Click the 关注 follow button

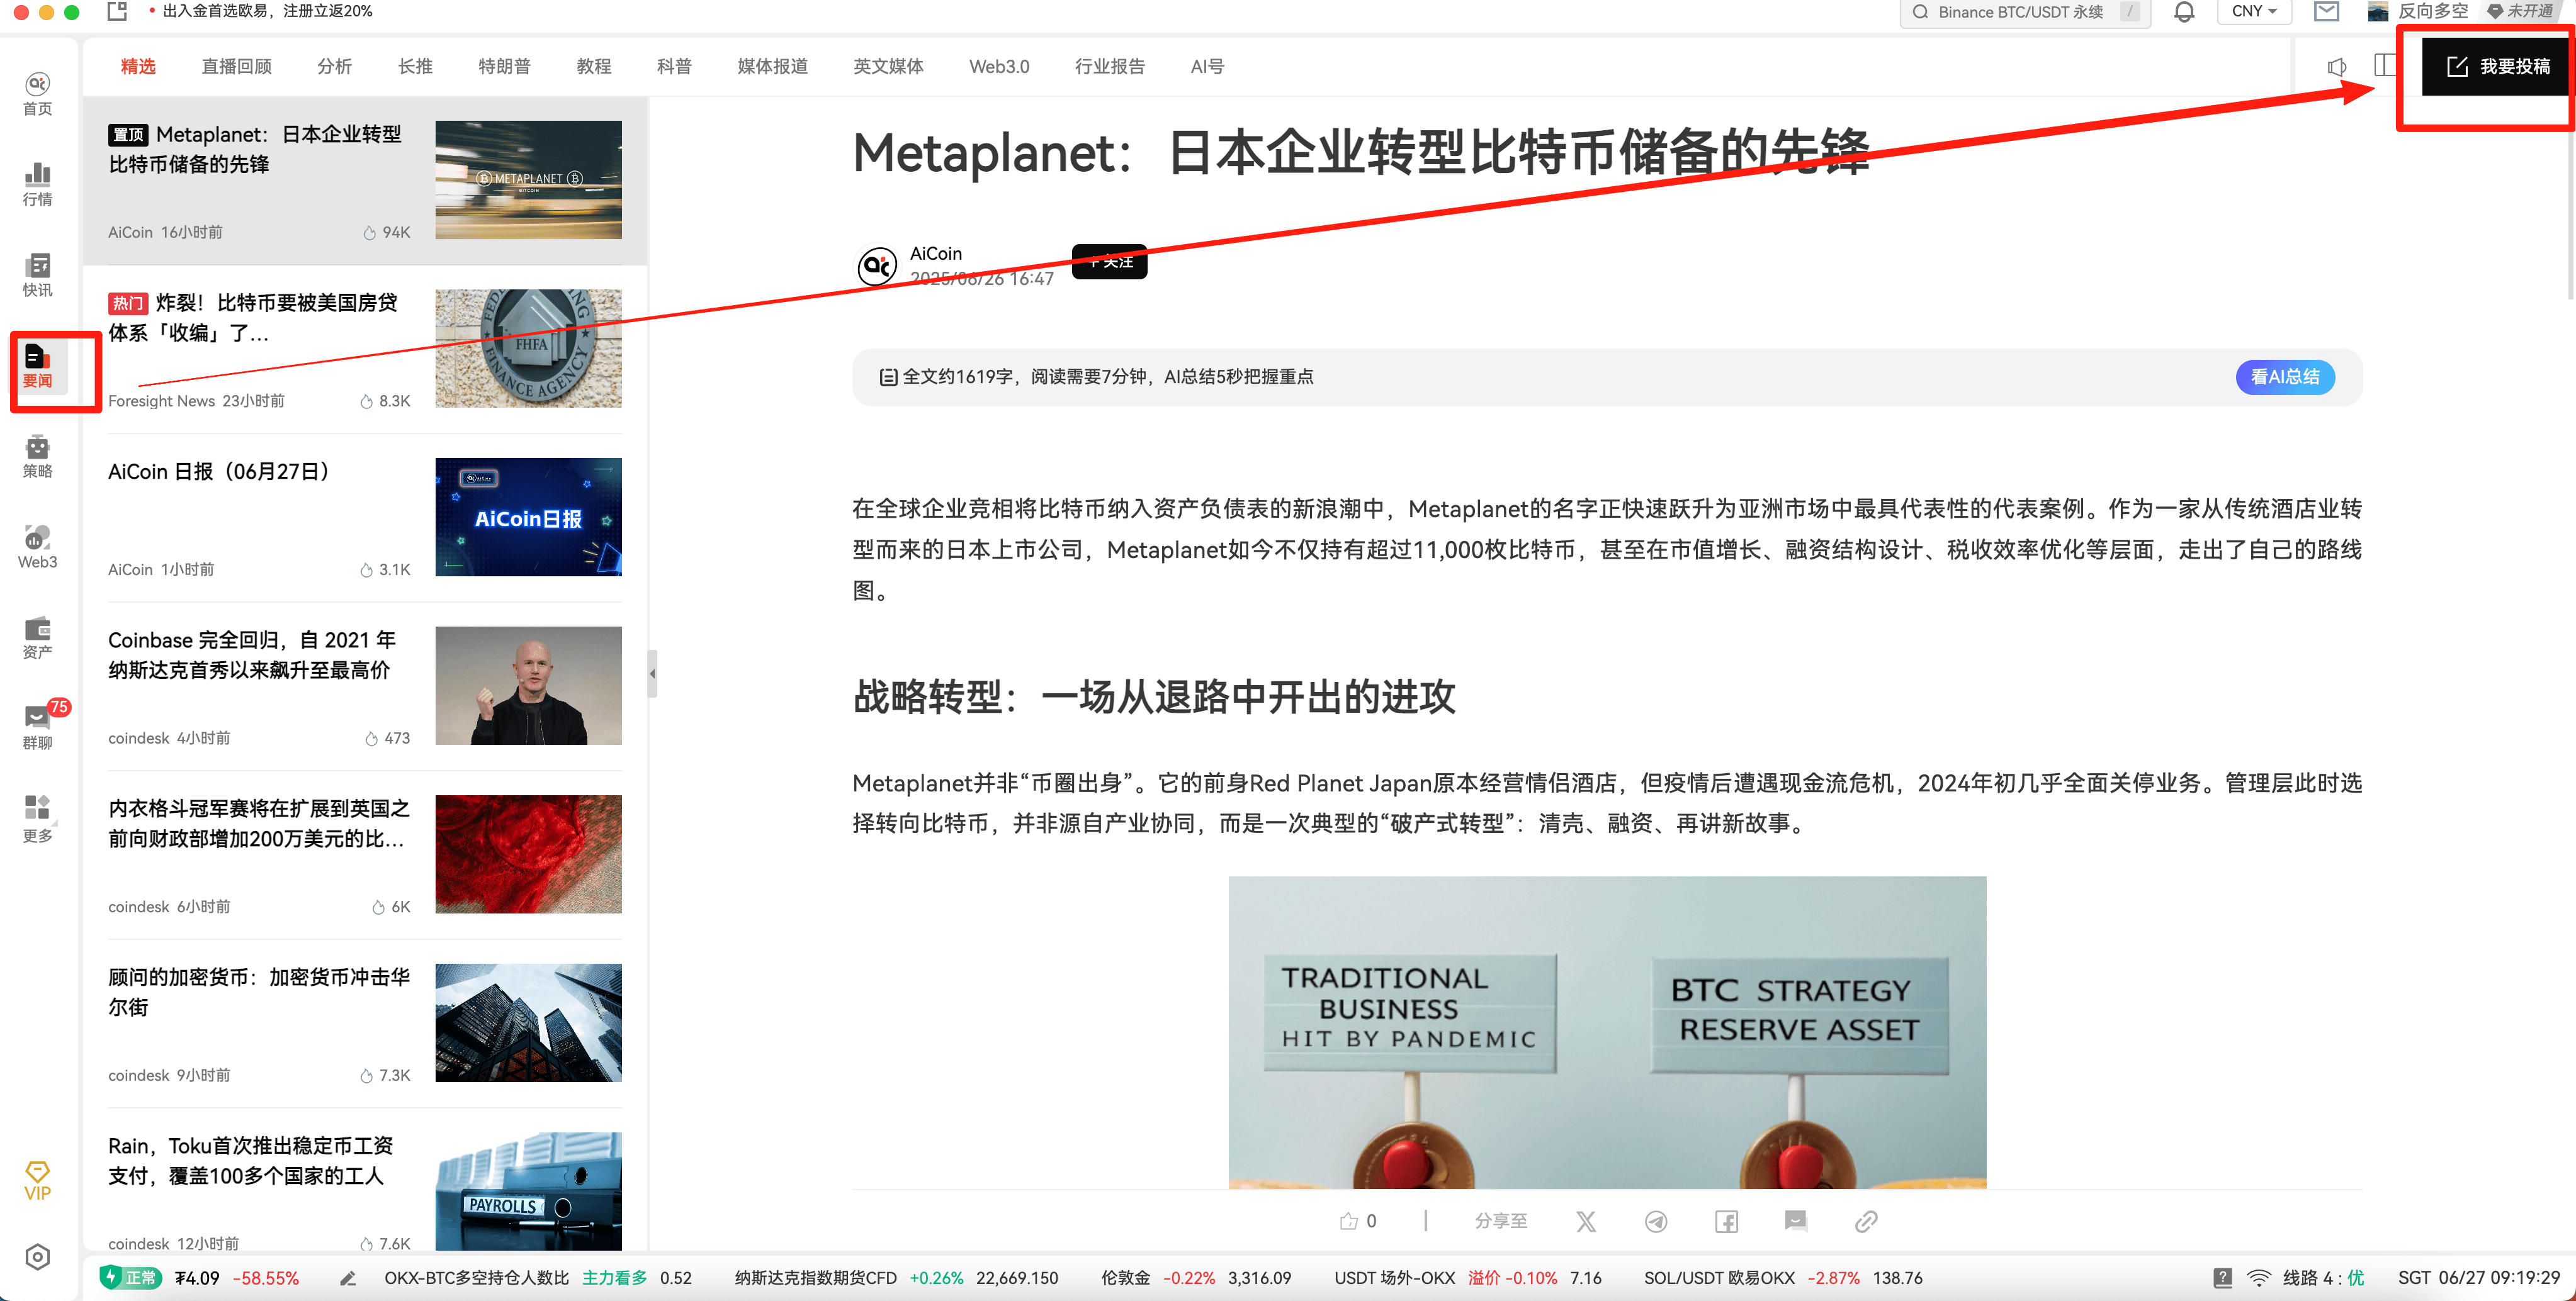[1109, 261]
